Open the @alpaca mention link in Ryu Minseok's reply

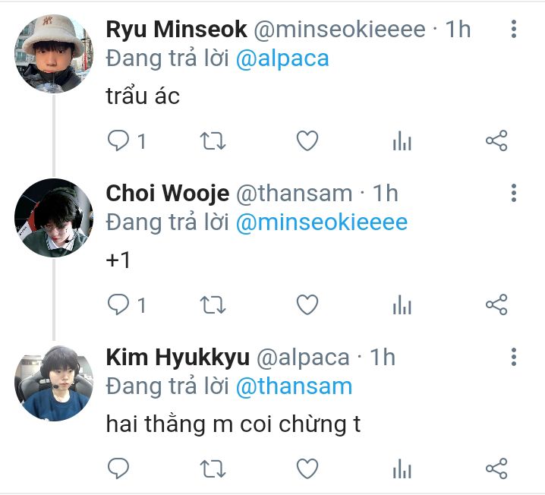coord(282,59)
